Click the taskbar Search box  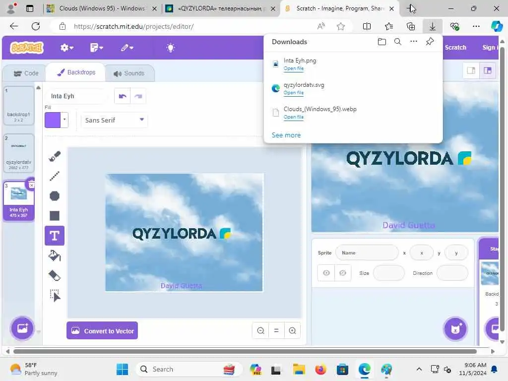tap(189, 369)
